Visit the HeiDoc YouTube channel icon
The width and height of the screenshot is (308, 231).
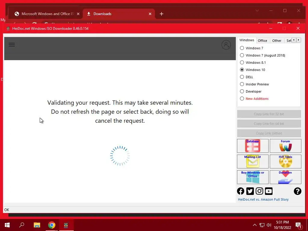pos(269,191)
